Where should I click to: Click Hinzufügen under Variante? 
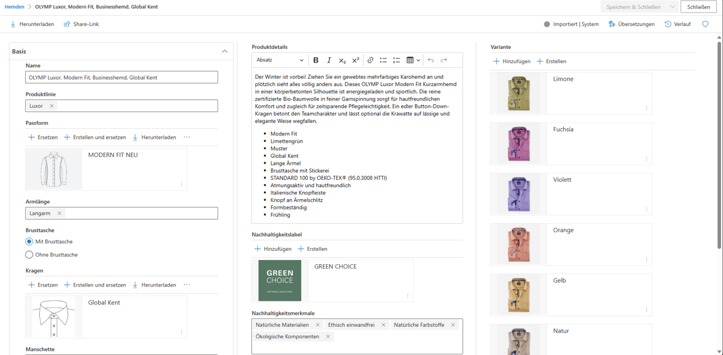(x=512, y=61)
